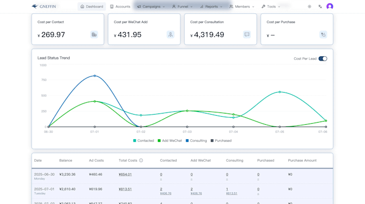Click the Tools wrench icon

[x=263, y=6]
